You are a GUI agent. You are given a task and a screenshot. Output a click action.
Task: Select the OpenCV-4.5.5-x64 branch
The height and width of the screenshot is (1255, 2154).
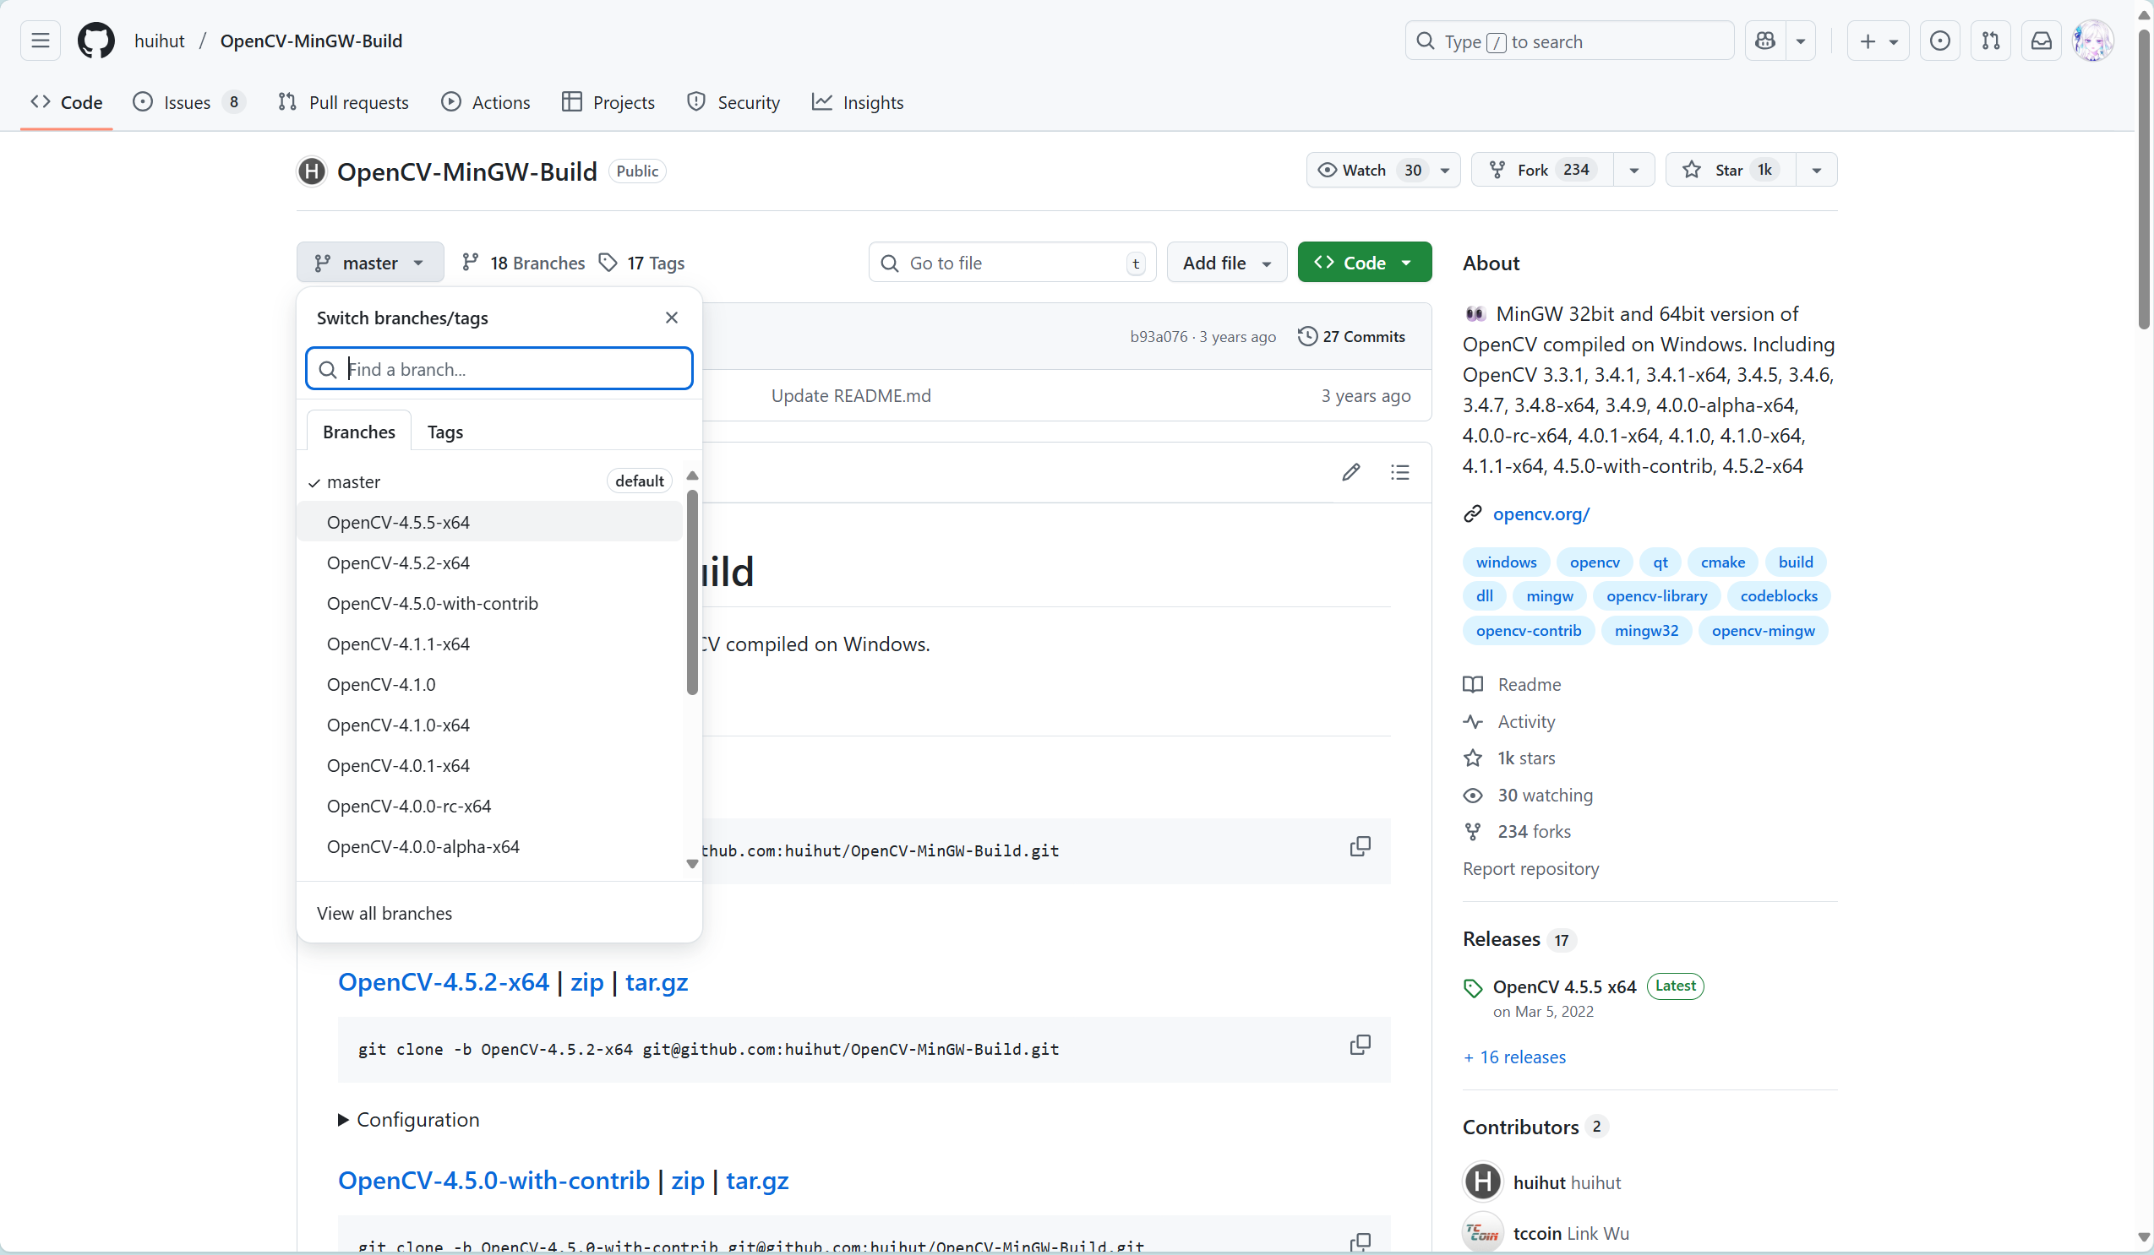398,522
